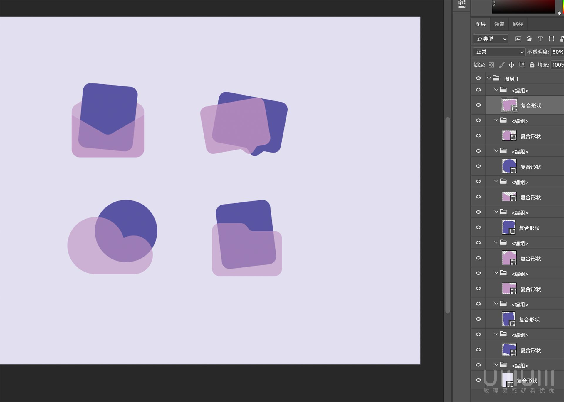The image size is (564, 402).
Task: Click the 不透明度 opacity value field
Action: [x=557, y=52]
